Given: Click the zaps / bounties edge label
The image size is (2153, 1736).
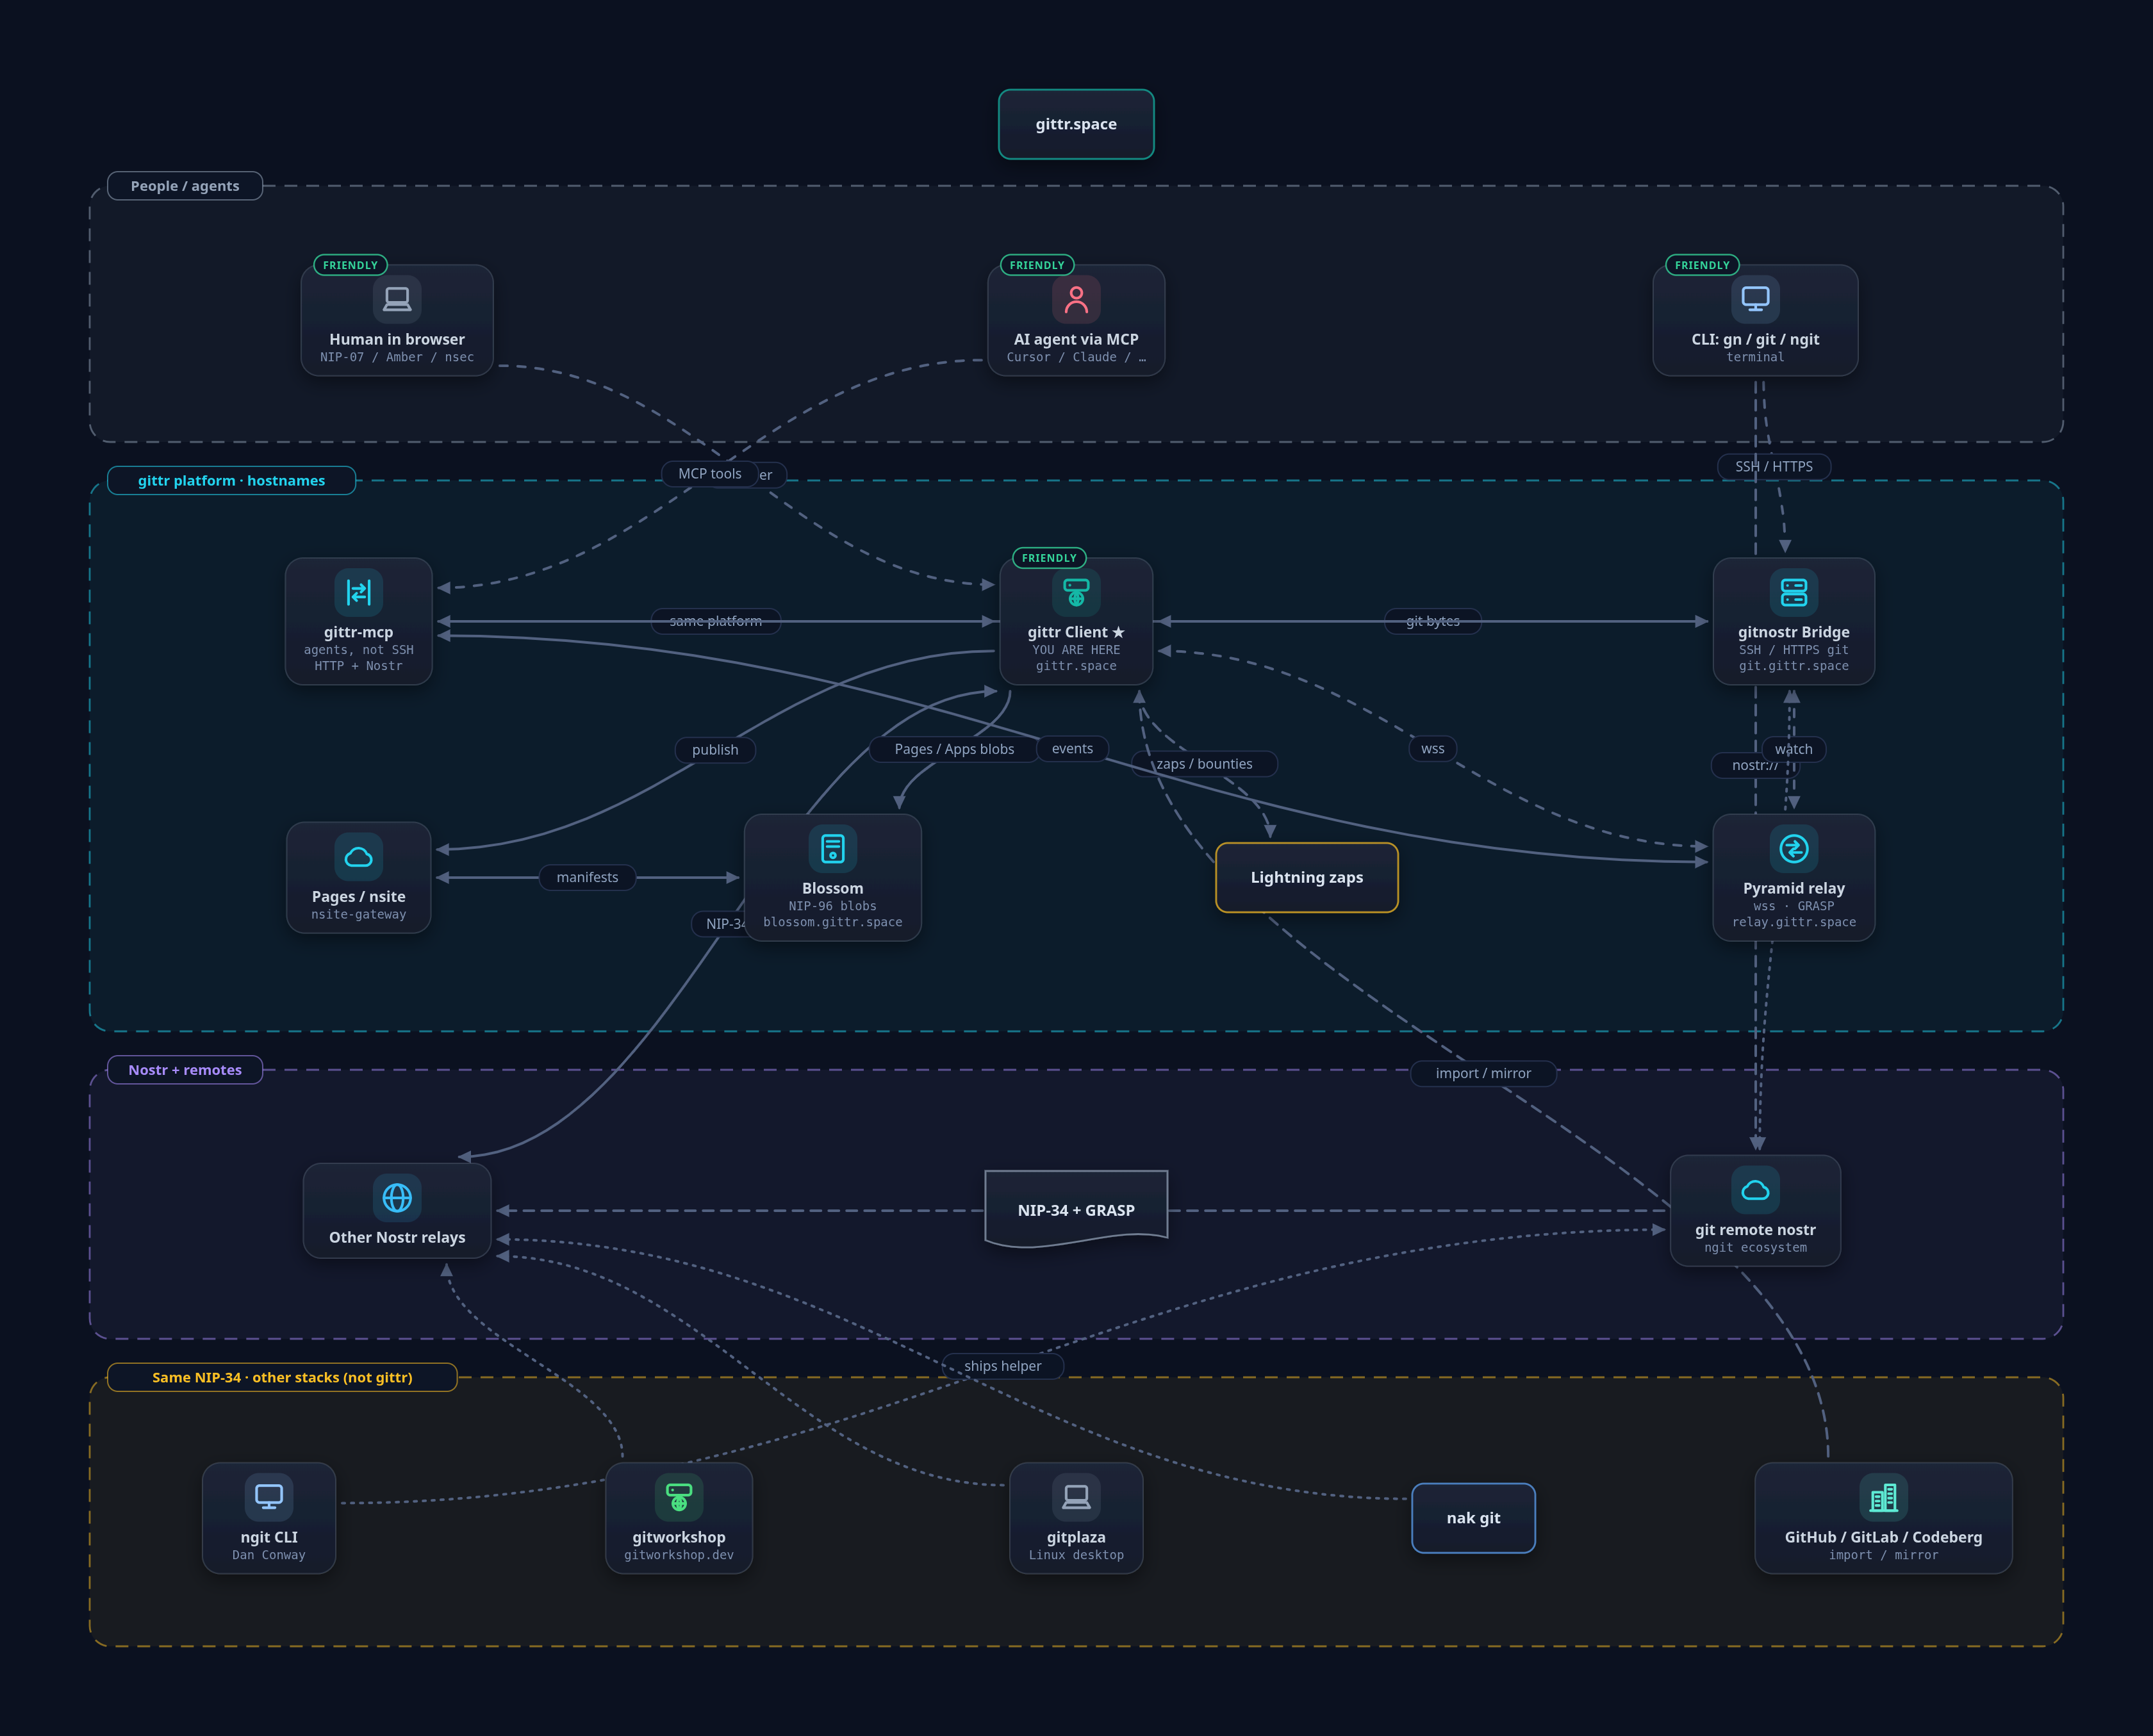Looking at the screenshot, I should coord(1204,764).
